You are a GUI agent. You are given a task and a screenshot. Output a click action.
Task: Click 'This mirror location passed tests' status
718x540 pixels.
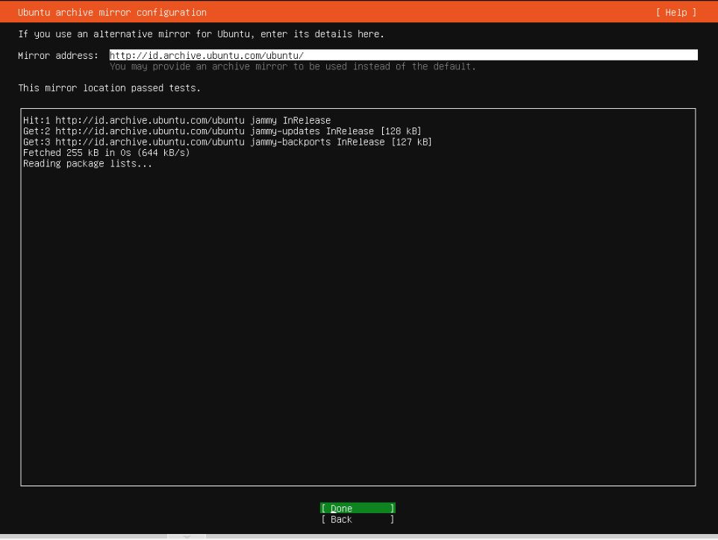coord(109,88)
